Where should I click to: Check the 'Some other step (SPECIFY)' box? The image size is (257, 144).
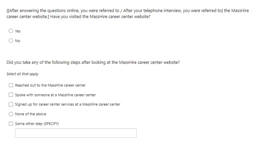pyautogui.click(x=11, y=124)
